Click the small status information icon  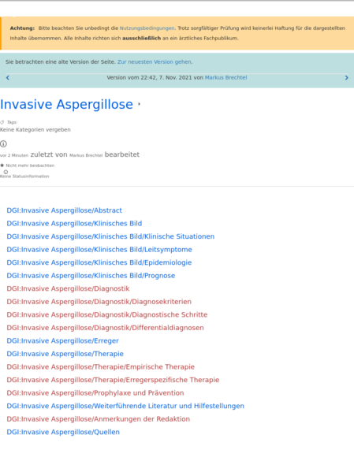click(x=6, y=172)
